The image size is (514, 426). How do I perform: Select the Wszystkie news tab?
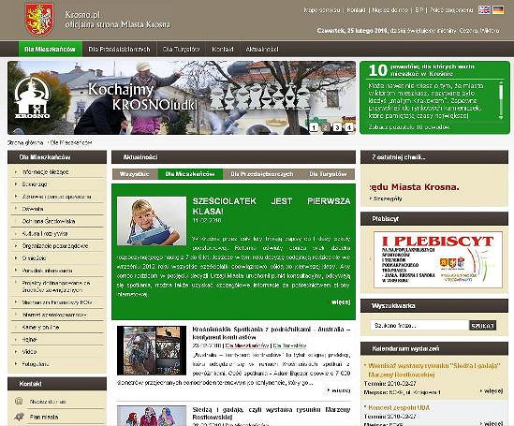(x=135, y=174)
